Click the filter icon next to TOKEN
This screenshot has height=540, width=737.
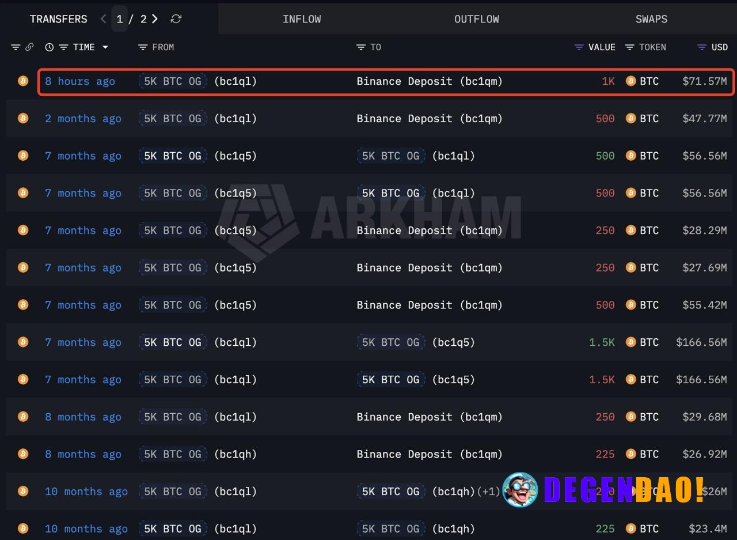629,47
